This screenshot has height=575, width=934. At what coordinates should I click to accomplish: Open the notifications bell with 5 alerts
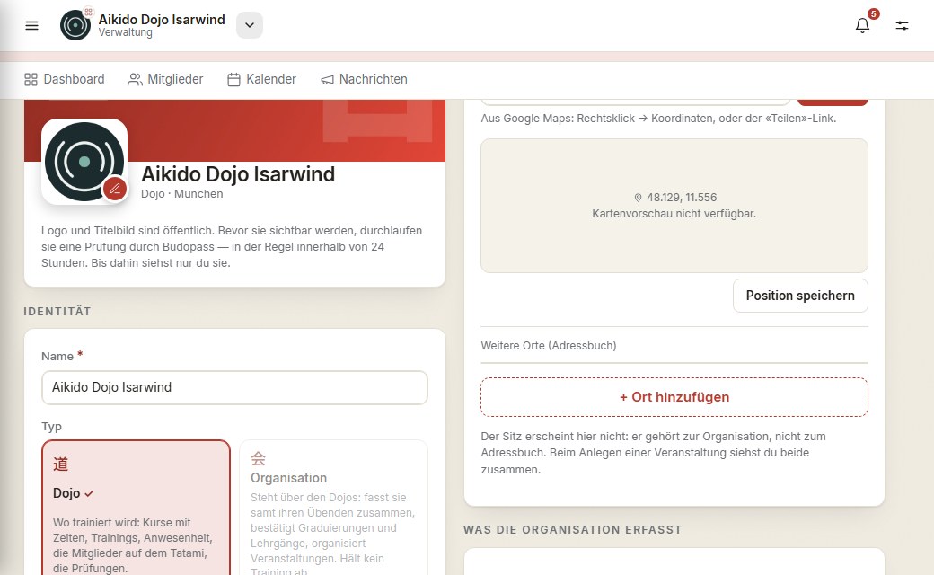tap(862, 25)
